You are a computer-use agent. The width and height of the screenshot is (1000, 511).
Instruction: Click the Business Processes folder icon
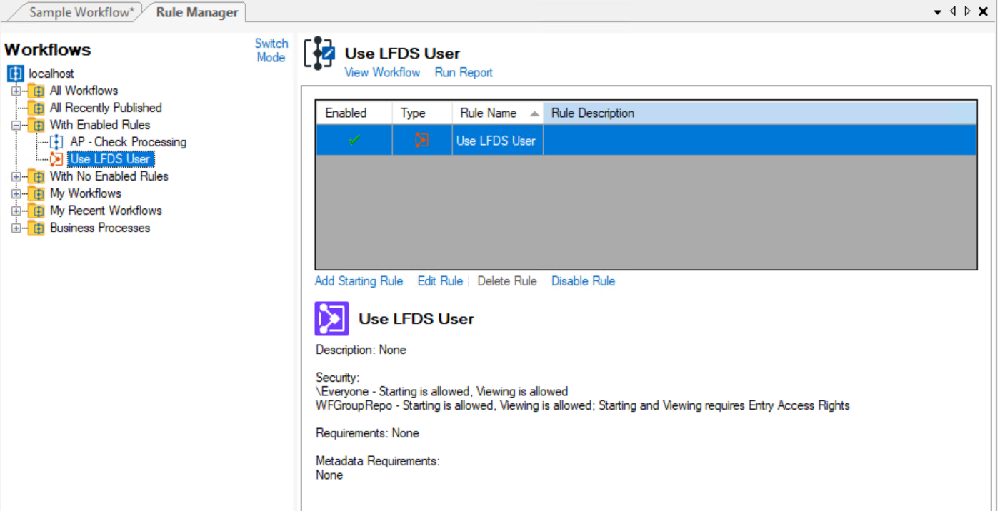point(36,228)
